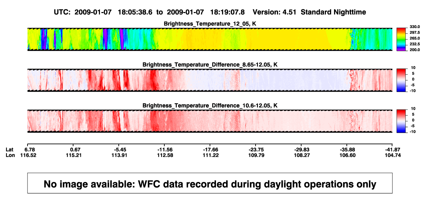The height and width of the screenshot is (223, 436).
Task: Click latitude value '-29.83'
Action: pyautogui.click(x=302, y=149)
